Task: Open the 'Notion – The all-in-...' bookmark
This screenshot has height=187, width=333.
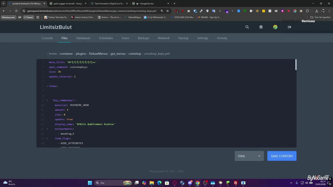Action: tap(110, 17)
